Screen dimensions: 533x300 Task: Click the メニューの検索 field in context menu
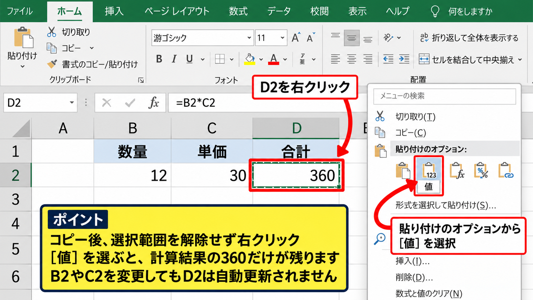(x=445, y=96)
